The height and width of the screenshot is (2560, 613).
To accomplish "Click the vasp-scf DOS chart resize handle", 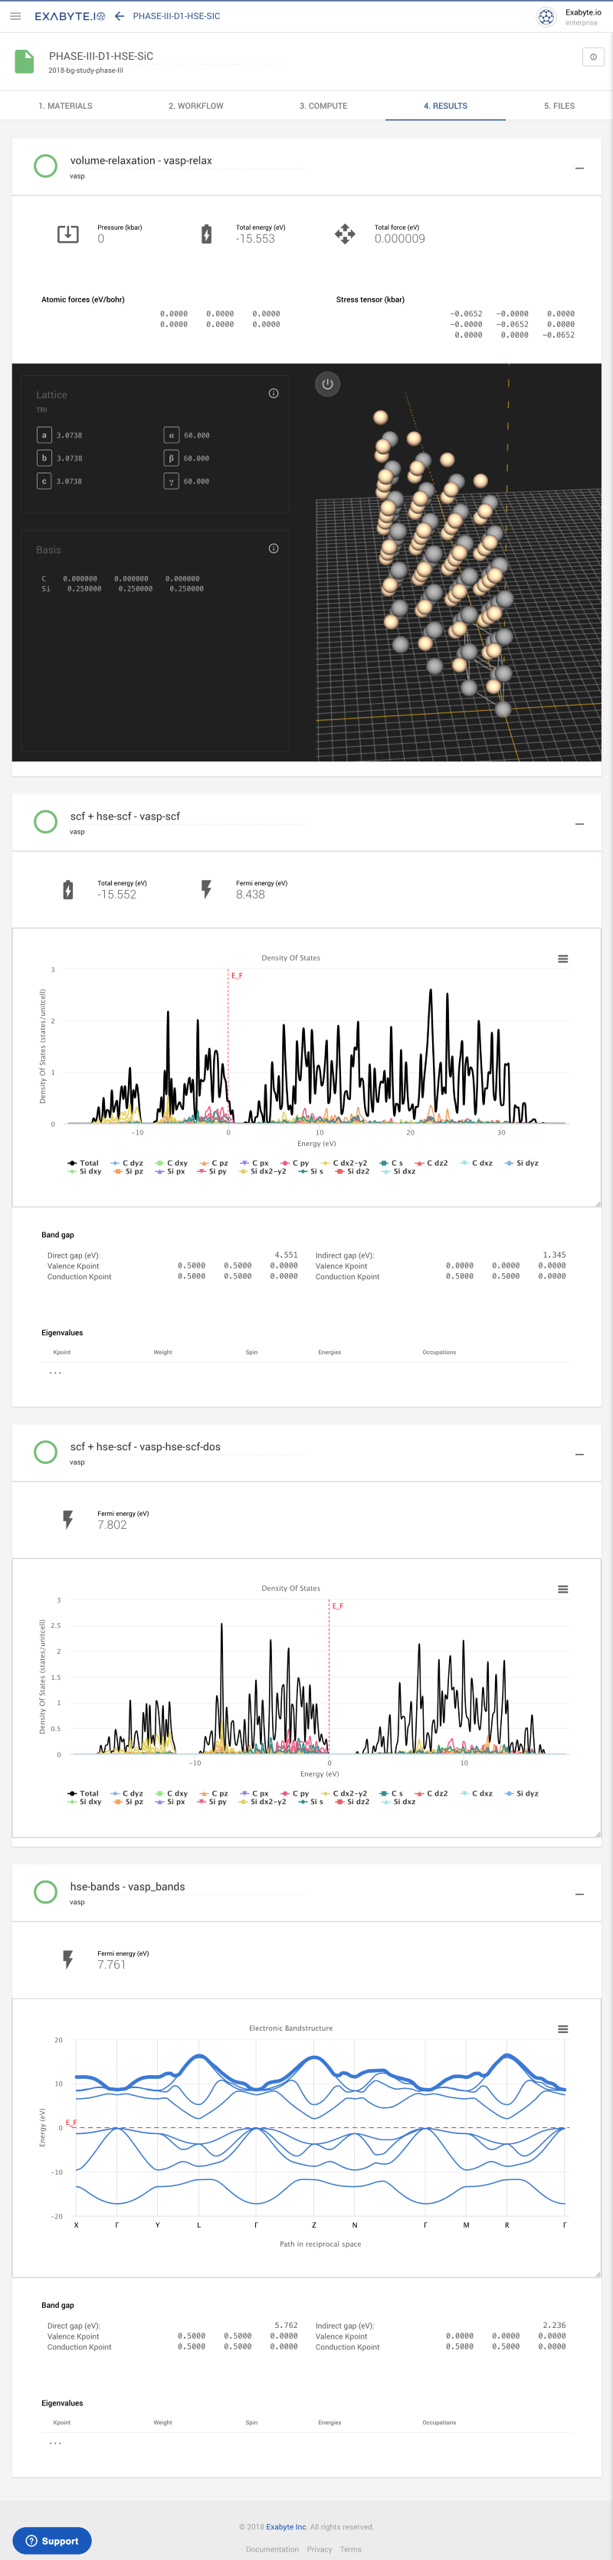I will (597, 1203).
